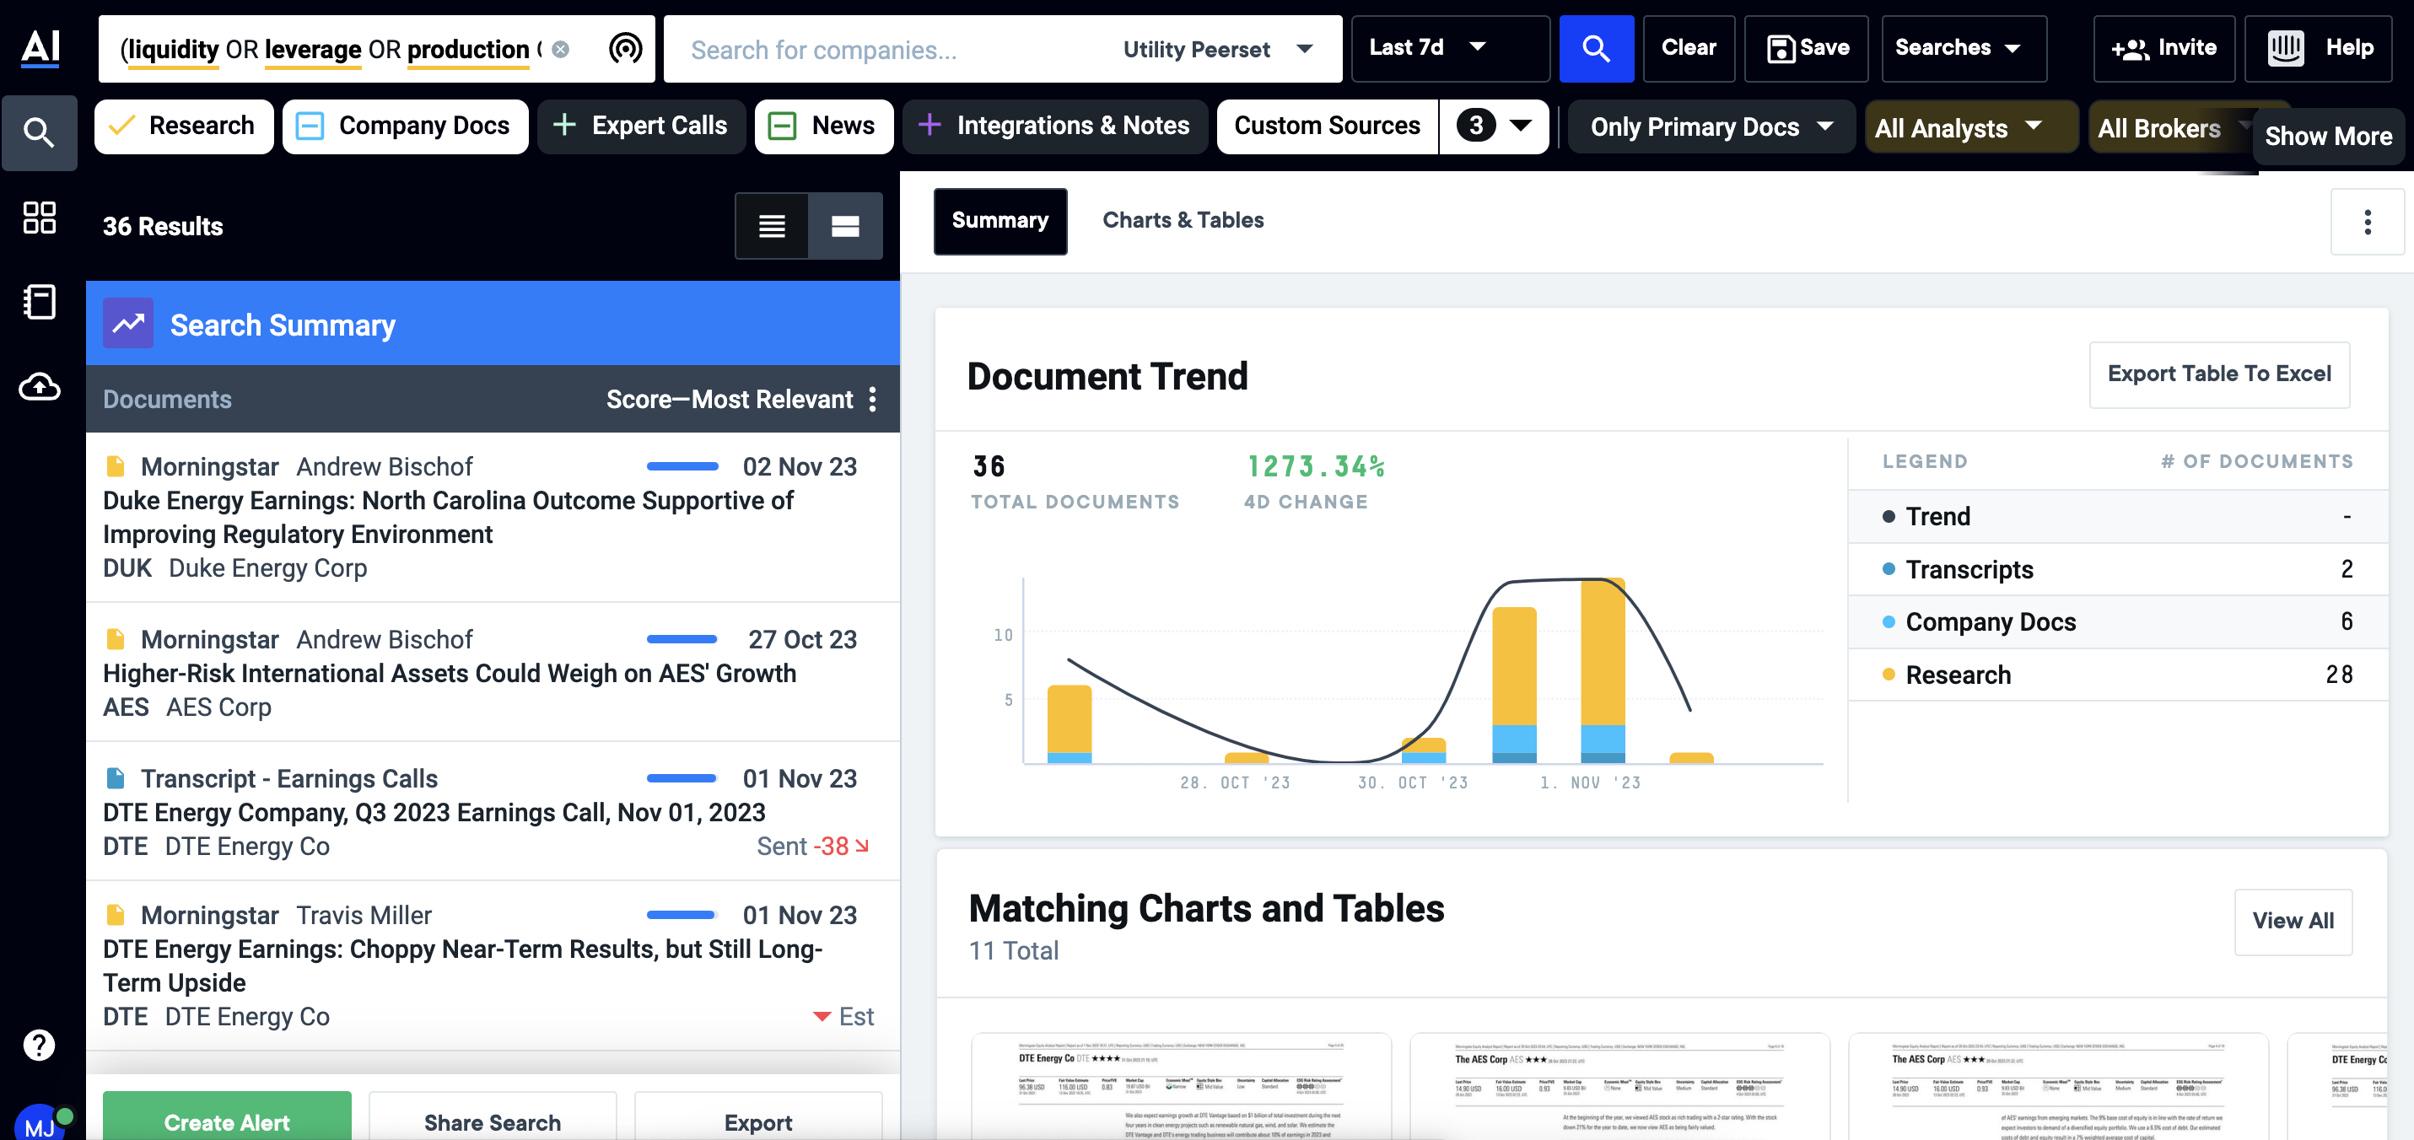Open the Summary panel three-dot menu
This screenshot has height=1140, width=2414.
(2367, 222)
